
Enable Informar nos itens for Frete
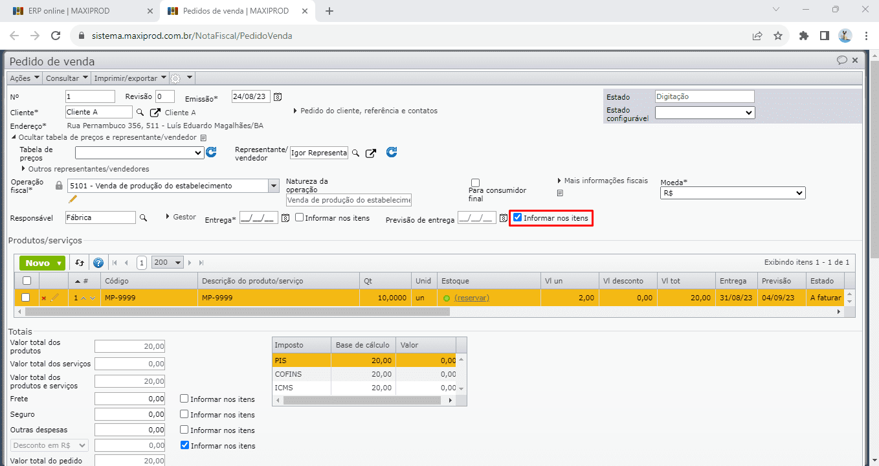coord(184,399)
